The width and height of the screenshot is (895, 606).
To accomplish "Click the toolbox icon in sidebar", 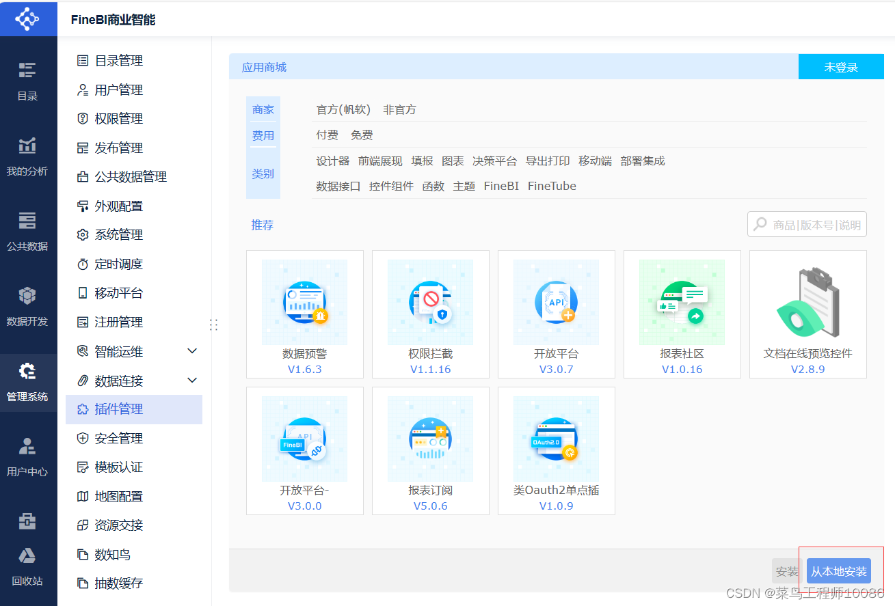I will [x=27, y=521].
